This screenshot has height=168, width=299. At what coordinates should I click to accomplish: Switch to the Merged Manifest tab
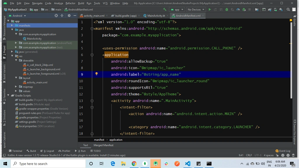pos(103,145)
